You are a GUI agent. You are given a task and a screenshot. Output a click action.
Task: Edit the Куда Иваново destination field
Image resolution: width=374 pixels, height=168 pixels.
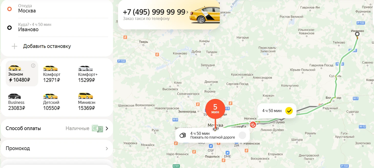(x=57, y=27)
